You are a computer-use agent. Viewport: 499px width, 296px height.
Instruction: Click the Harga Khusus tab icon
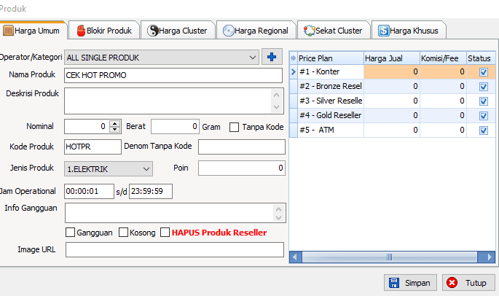point(383,31)
